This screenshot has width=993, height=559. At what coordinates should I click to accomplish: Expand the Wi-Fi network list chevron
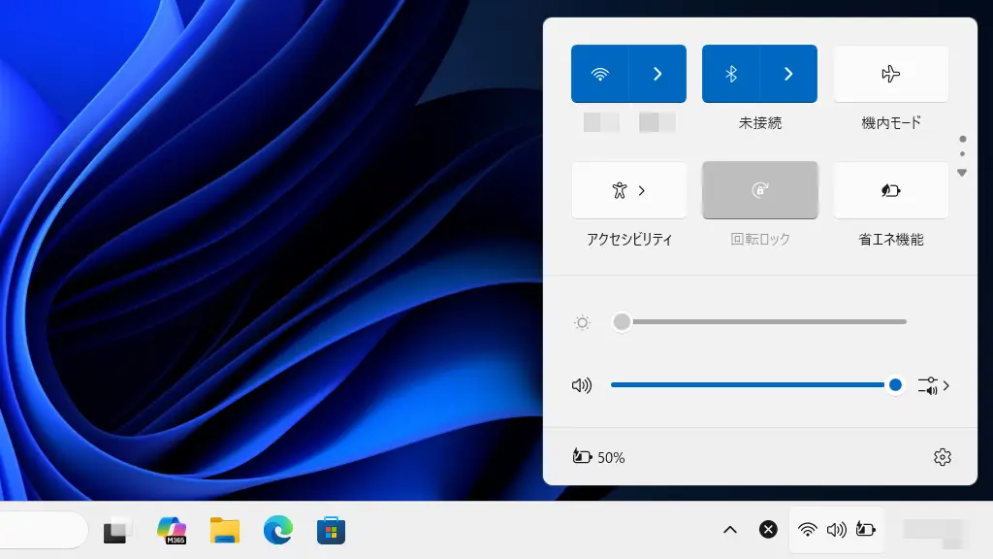click(x=657, y=74)
